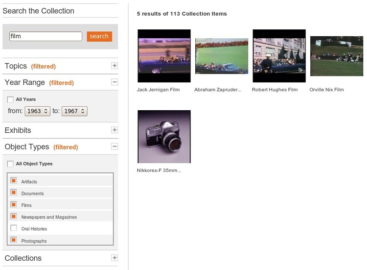The width and height of the screenshot is (367, 270).
Task: Expand the Topics section plus icon
Action: (115, 66)
